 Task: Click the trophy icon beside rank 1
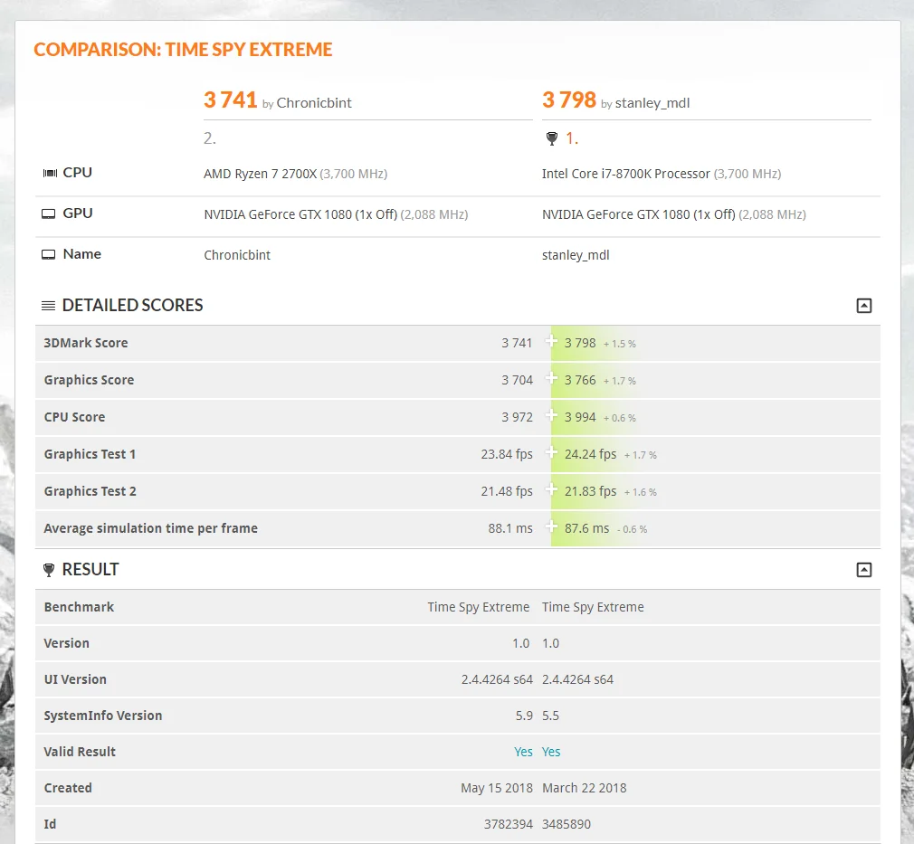pos(551,138)
